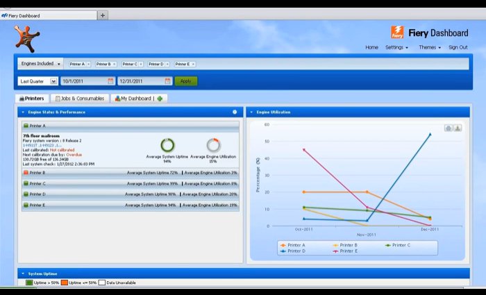Click the Average Engine Utilization gauge
The width and height of the screenshot is (486, 295).
(213, 145)
